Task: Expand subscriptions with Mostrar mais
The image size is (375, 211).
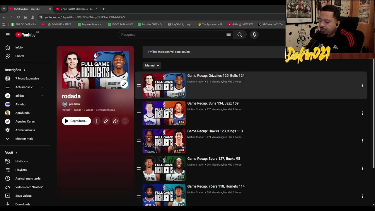Action: (25, 139)
